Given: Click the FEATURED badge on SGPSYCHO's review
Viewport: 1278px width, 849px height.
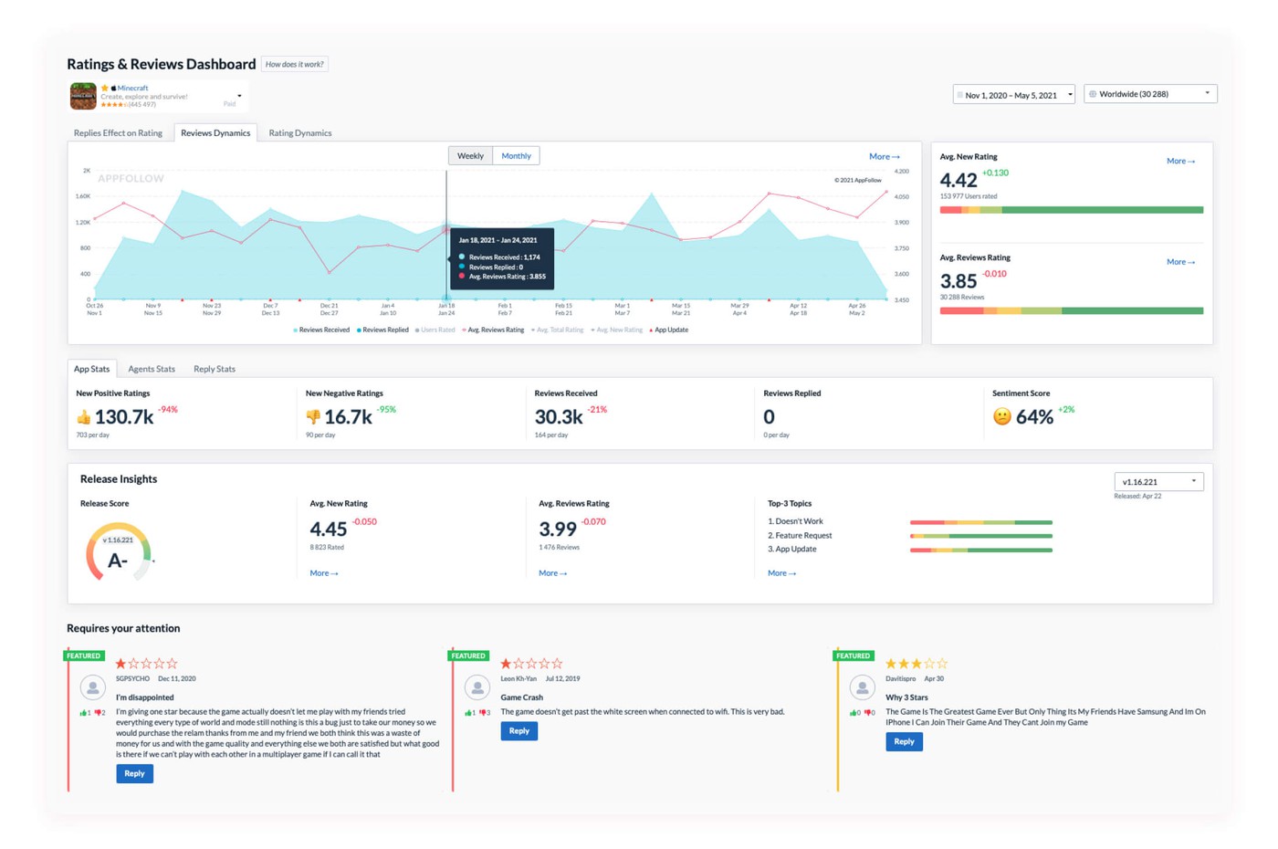Looking at the screenshot, I should 84,655.
